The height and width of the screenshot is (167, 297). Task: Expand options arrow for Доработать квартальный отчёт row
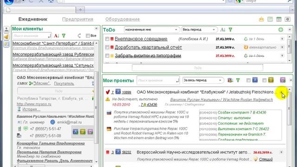[282, 47]
